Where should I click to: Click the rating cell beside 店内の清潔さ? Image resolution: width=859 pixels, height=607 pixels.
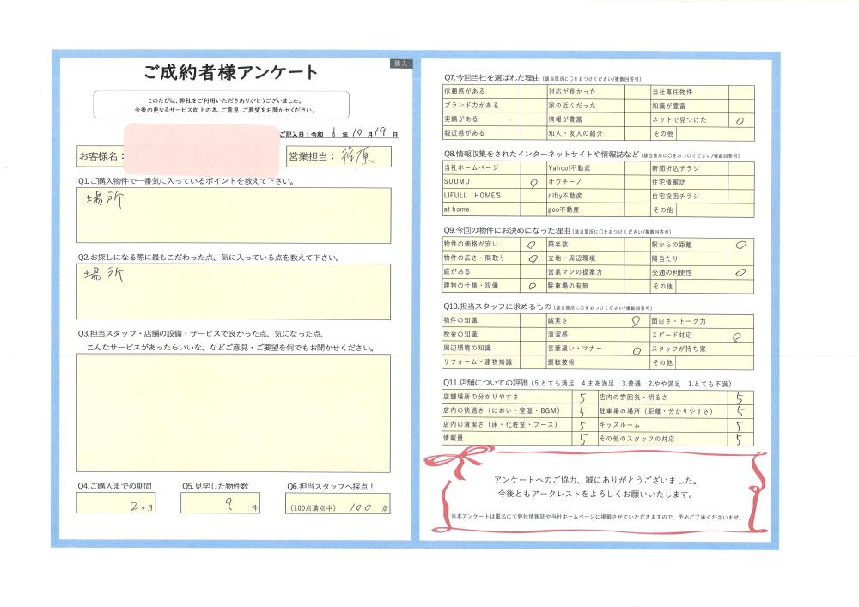[x=584, y=425]
